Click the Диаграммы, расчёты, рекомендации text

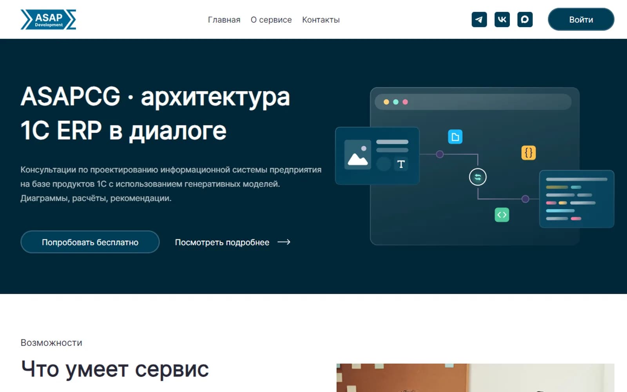[x=96, y=198]
